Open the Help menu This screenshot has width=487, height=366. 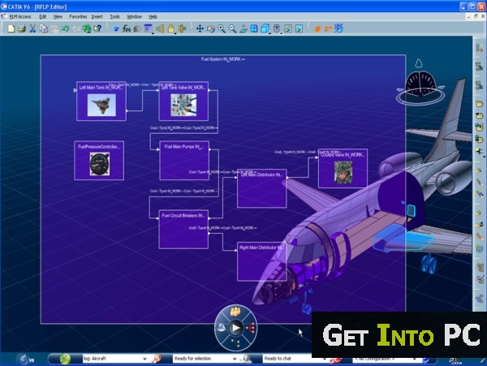point(153,17)
